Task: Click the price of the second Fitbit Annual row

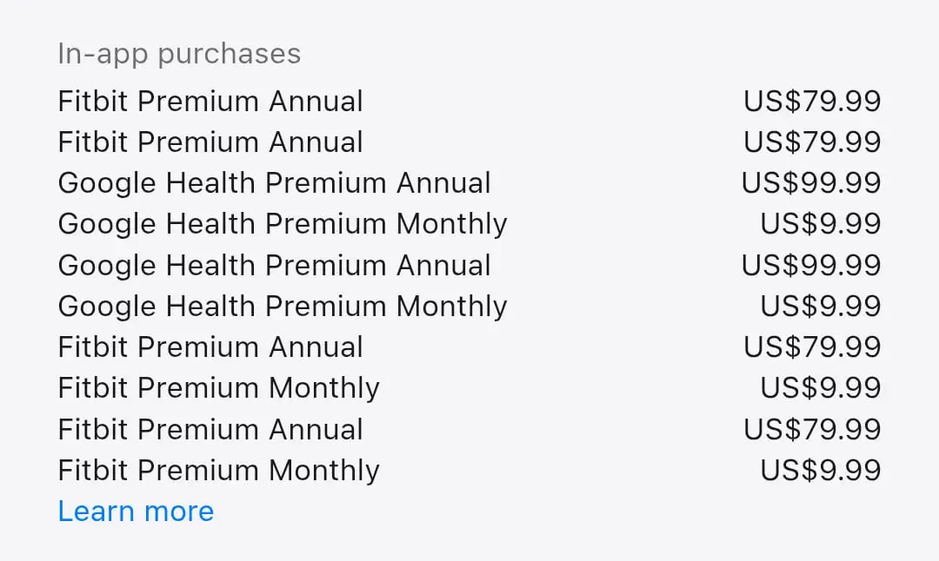Action: [x=811, y=142]
